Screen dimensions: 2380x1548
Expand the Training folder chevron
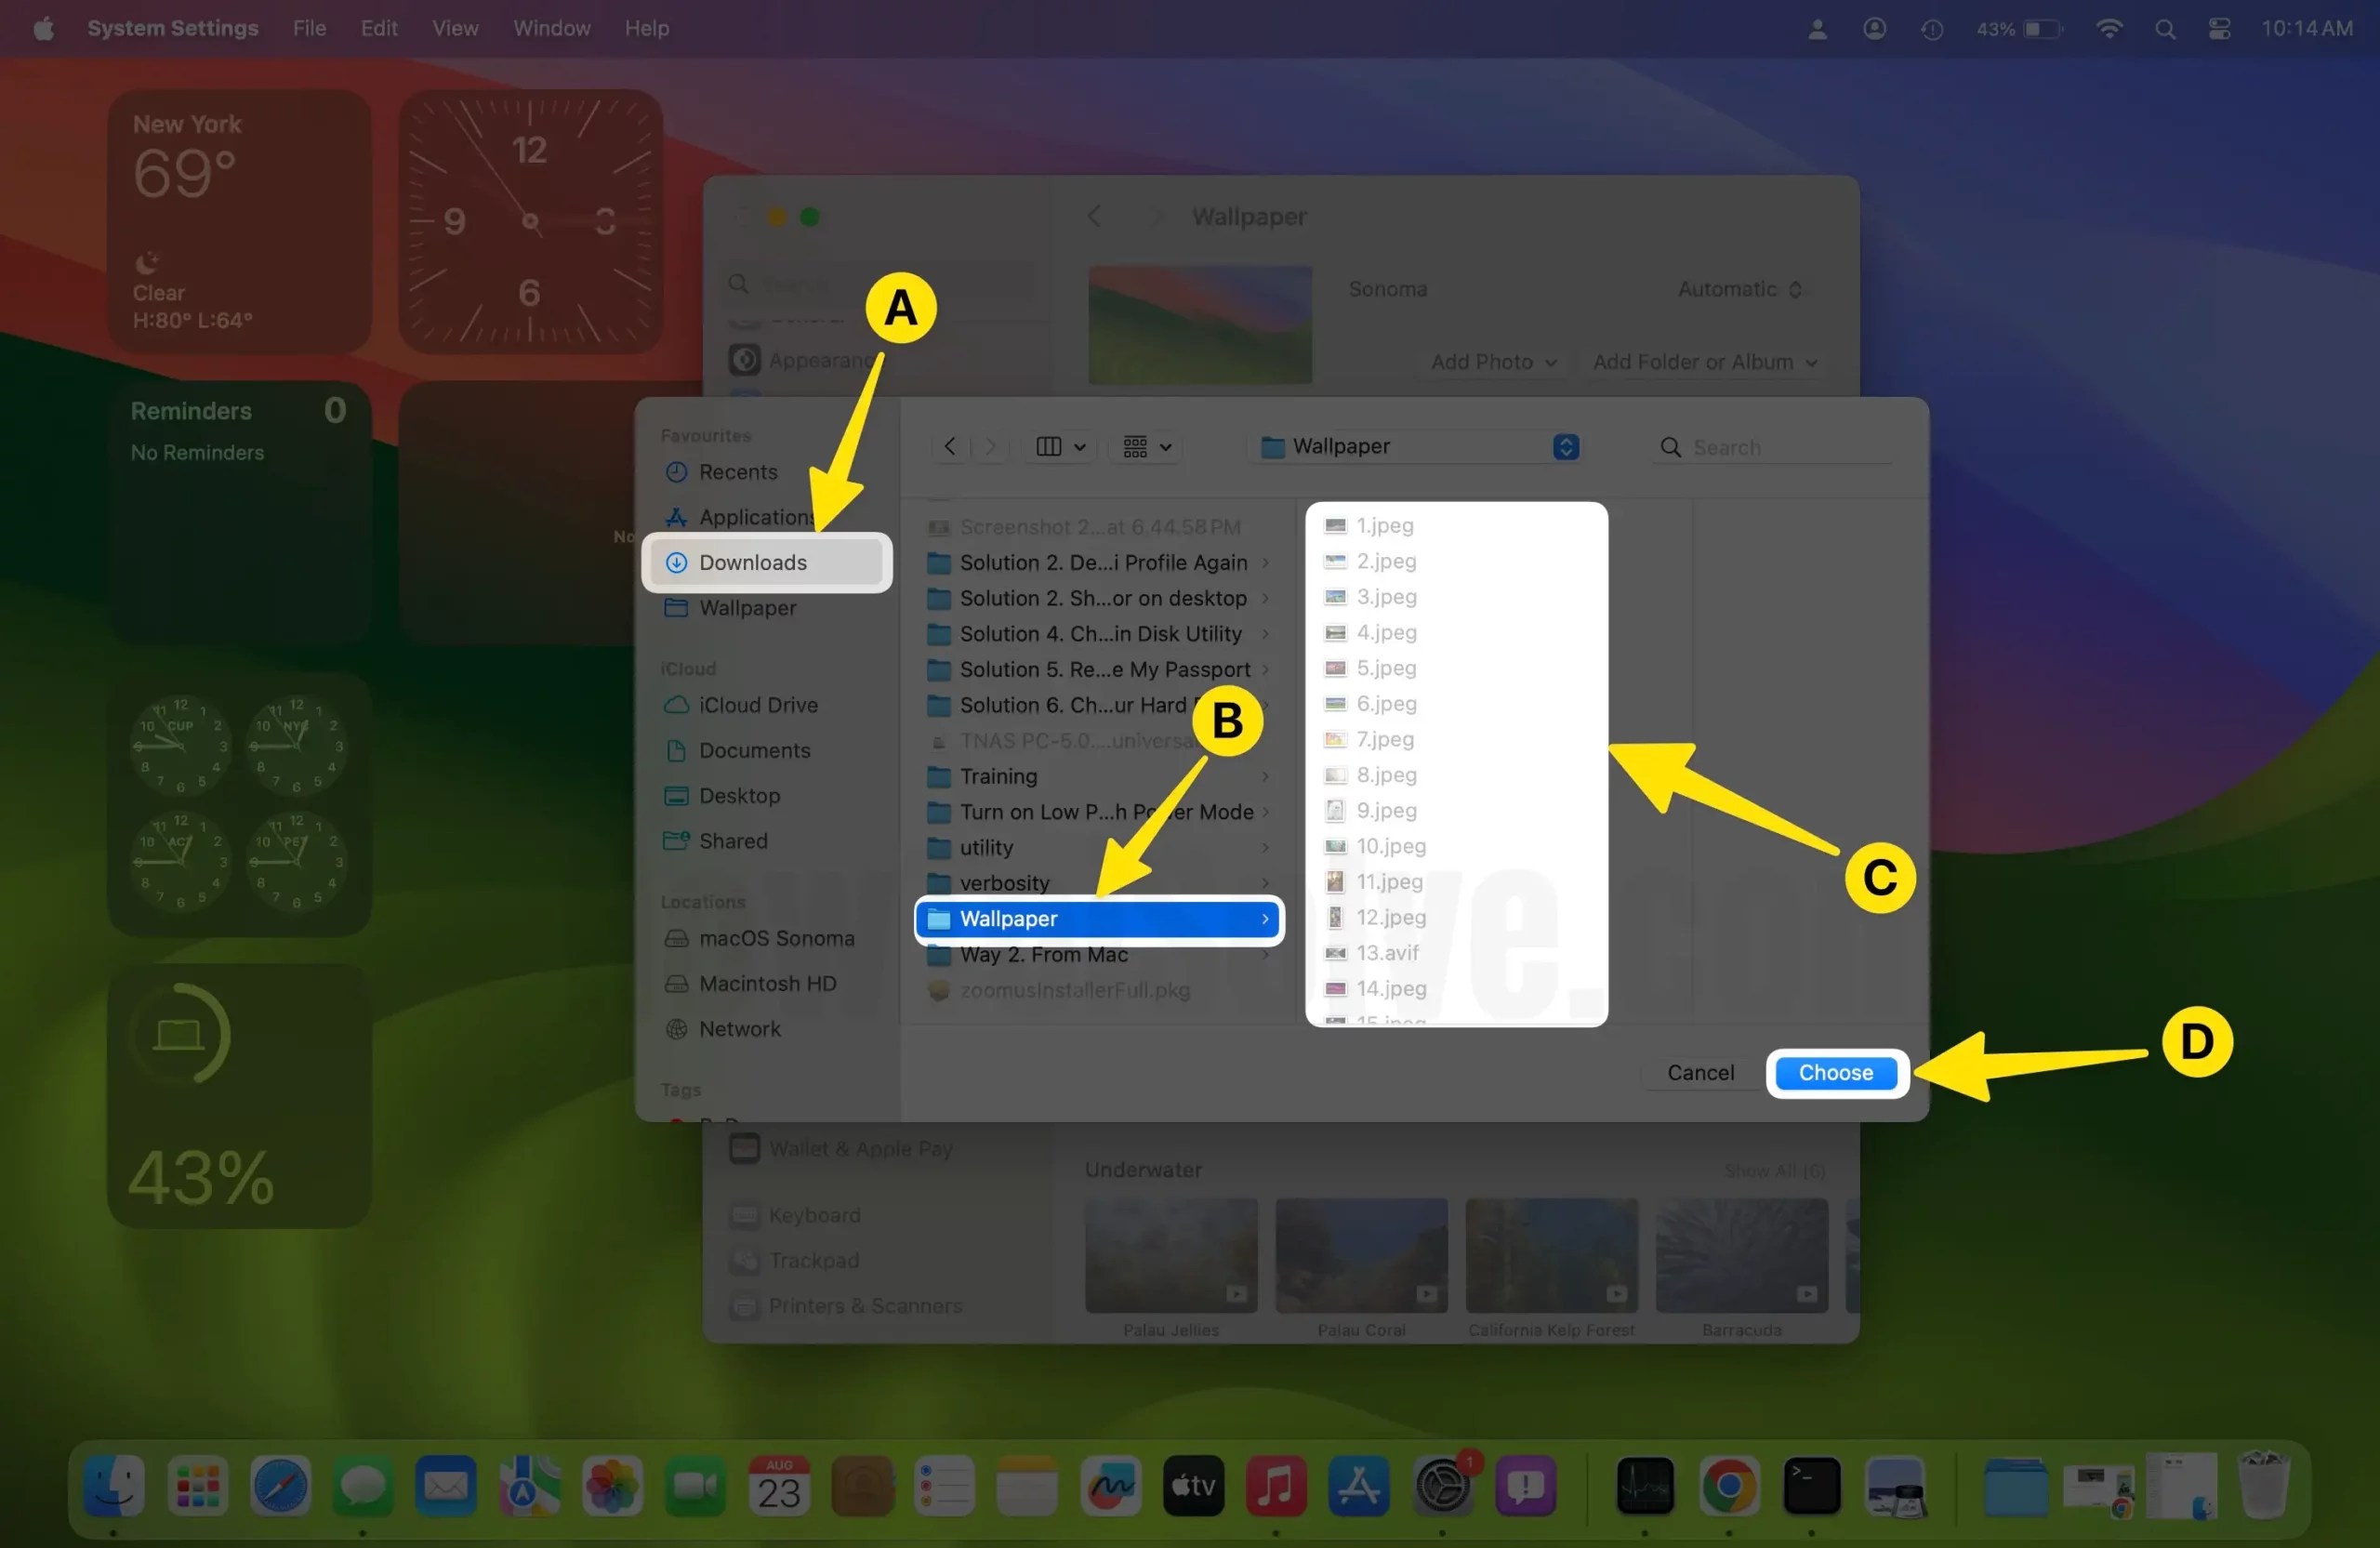pyautogui.click(x=1265, y=776)
